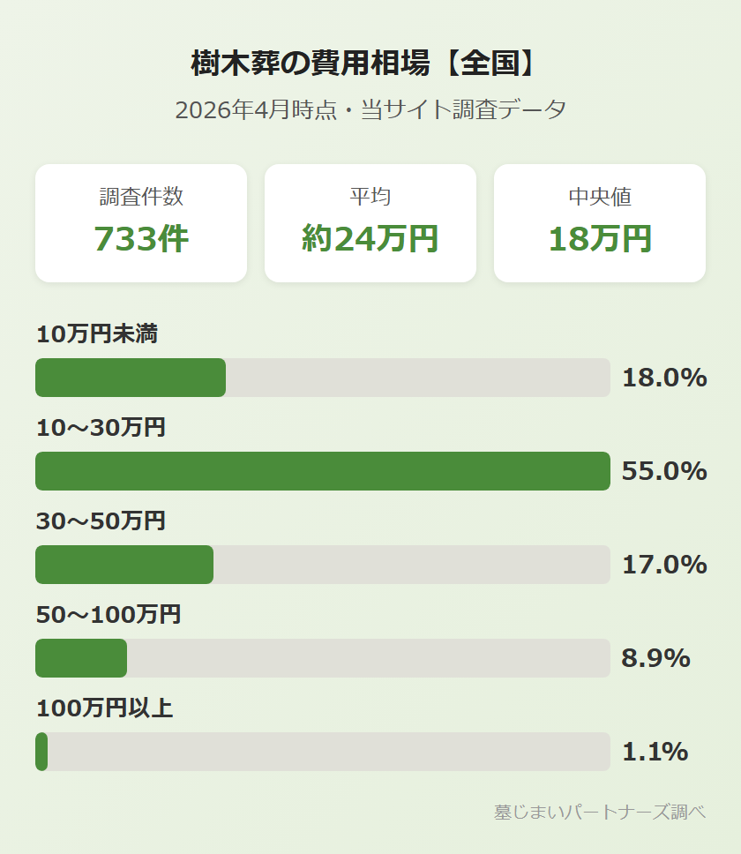Click the 墓じまいパートナーズ調べ source credit
Screen dimensions: 741x854
(600, 813)
